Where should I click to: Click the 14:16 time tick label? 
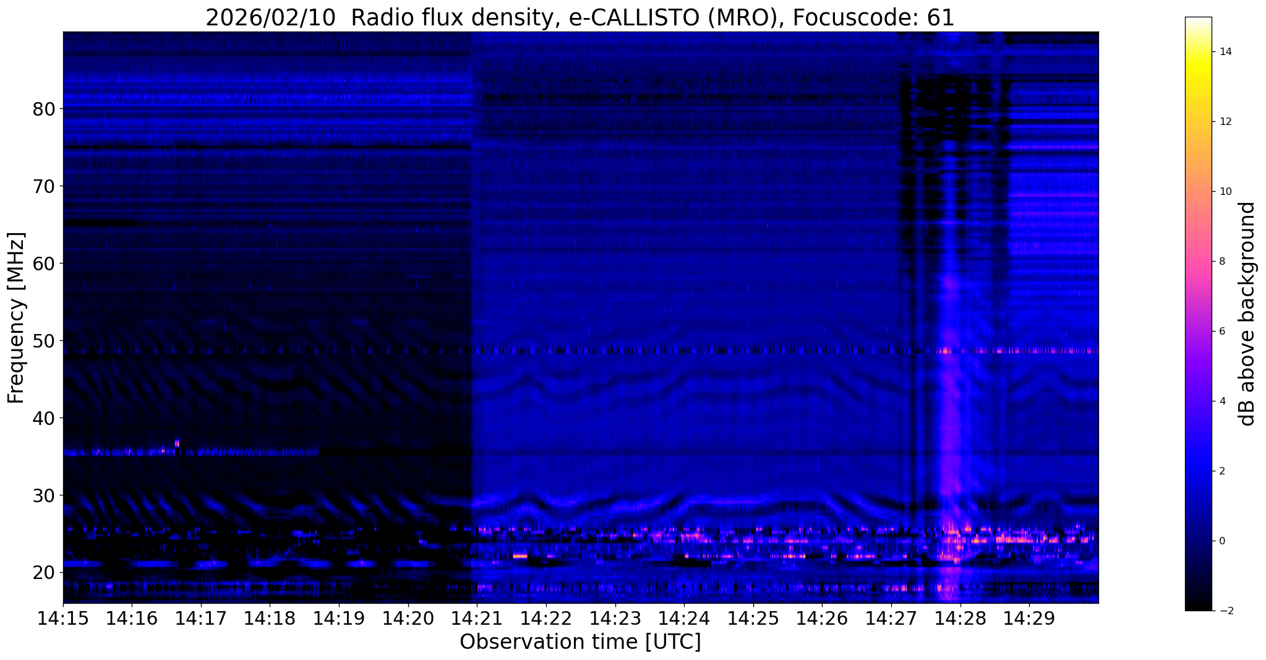pos(132,618)
